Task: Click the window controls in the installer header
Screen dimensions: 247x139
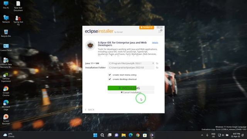Action: point(159,27)
